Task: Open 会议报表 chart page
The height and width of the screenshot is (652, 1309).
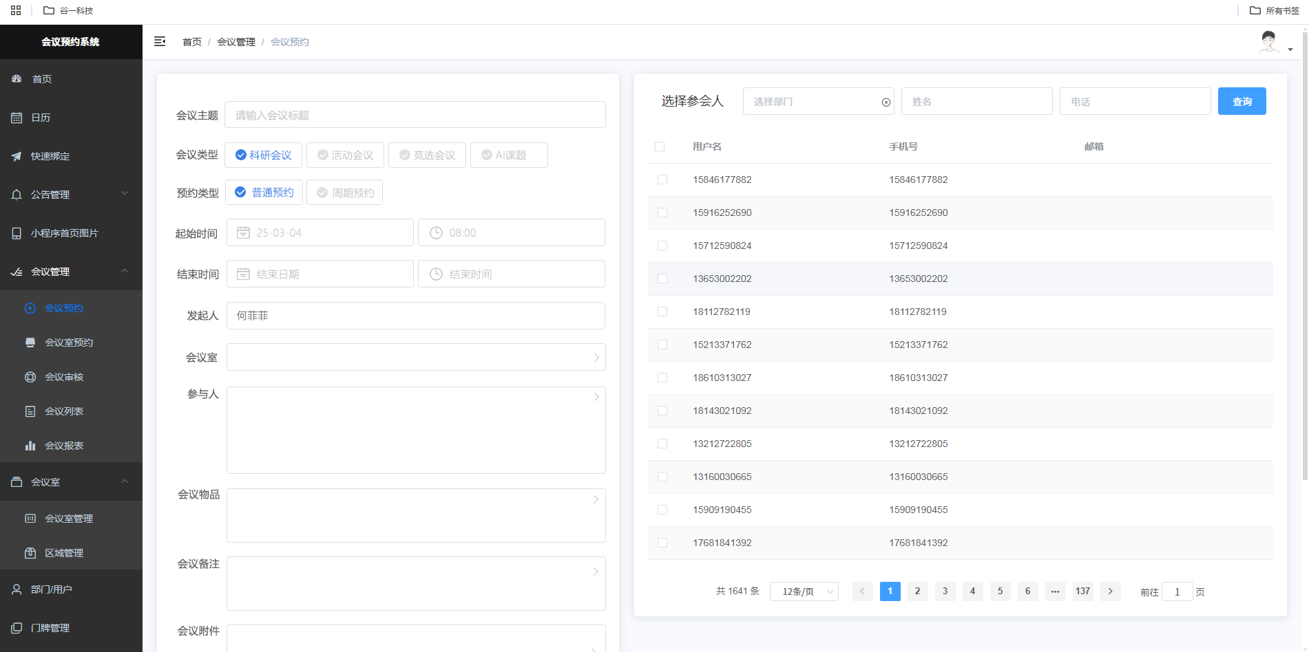Action: click(x=64, y=446)
